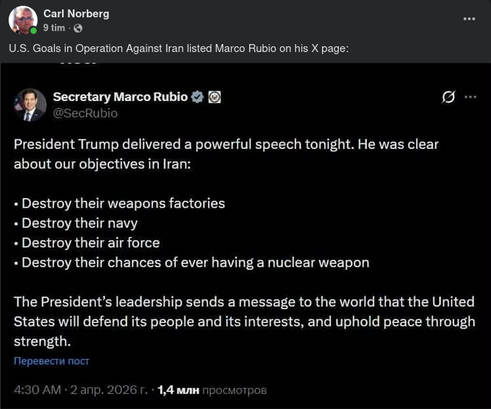The image size is (491, 409).
Task: Click the 'President Trump delivered' opening paragraph
Action: (226, 153)
